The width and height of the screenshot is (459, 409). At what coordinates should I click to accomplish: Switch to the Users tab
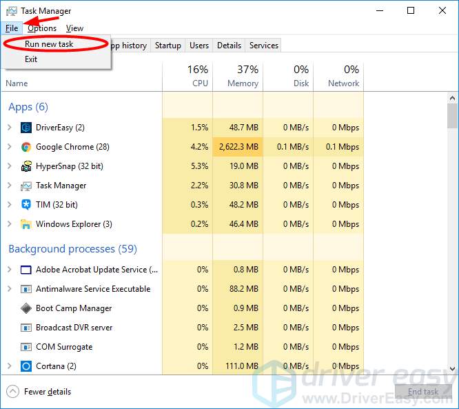tap(199, 46)
